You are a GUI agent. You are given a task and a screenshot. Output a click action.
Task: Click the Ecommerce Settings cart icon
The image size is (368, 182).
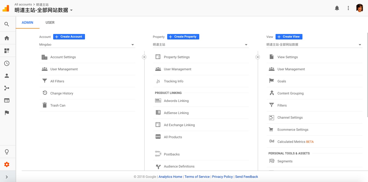click(x=271, y=129)
